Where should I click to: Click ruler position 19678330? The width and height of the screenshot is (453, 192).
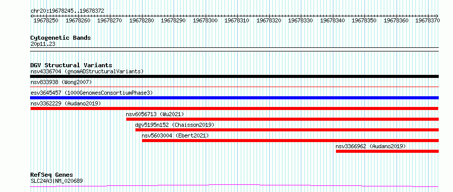[x=300, y=20]
